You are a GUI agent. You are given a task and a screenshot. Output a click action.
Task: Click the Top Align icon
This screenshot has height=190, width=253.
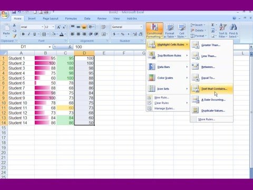(72, 27)
